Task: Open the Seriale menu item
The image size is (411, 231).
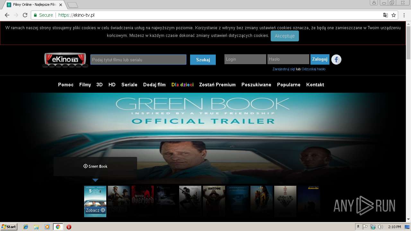Action: coord(129,85)
